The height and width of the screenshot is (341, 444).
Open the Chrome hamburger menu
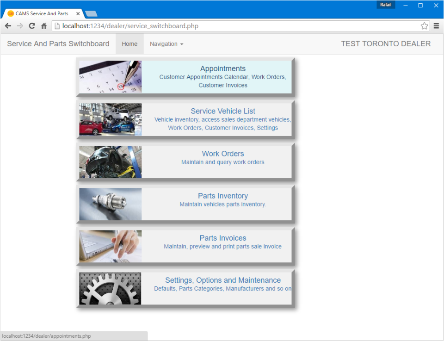(436, 26)
